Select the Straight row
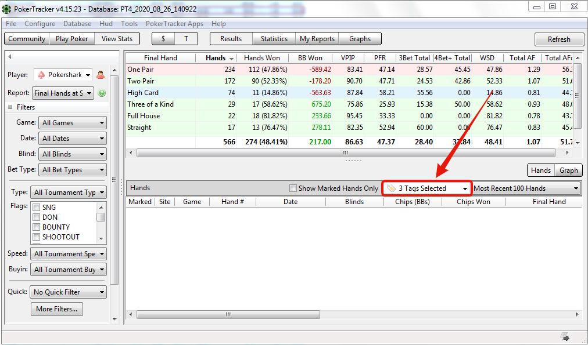 click(x=350, y=128)
